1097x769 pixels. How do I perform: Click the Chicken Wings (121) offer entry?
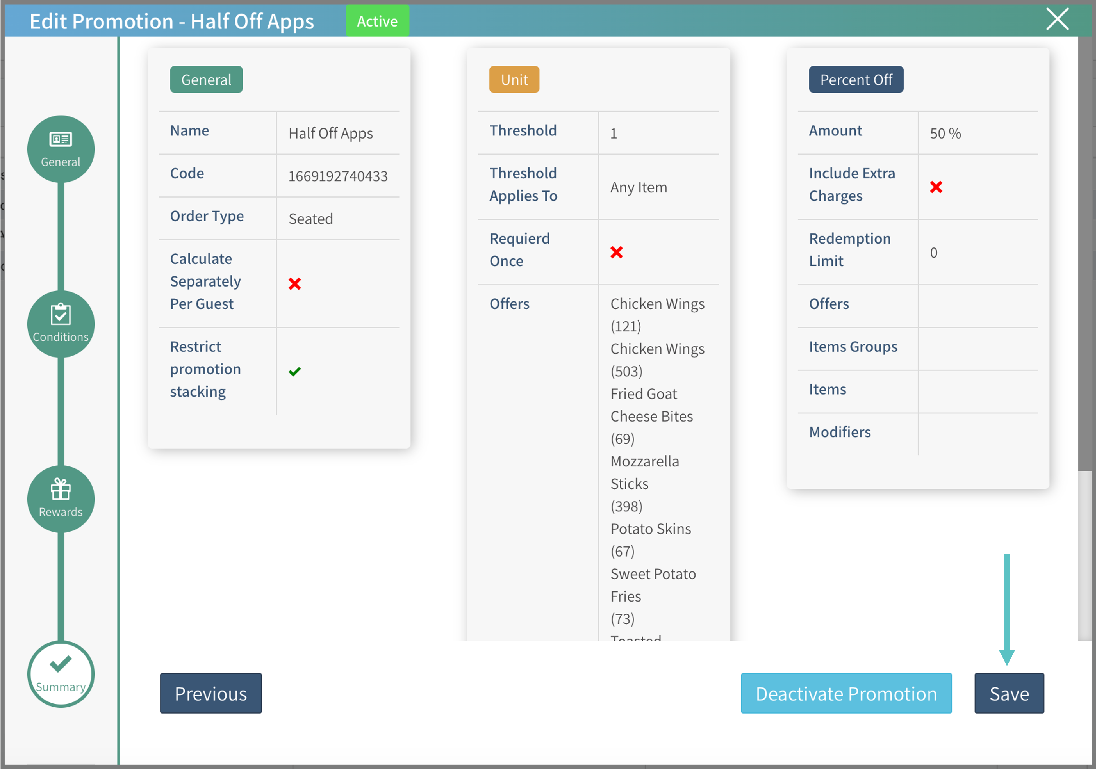pos(657,315)
